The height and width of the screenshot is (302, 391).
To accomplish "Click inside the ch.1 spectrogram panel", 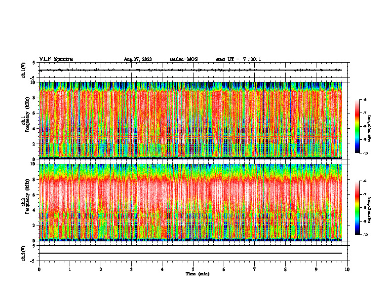I will [x=191, y=120].
